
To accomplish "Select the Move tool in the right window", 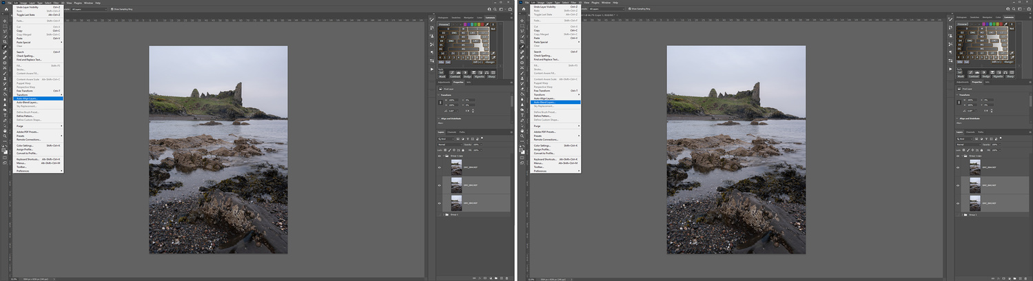I will tap(522, 21).
